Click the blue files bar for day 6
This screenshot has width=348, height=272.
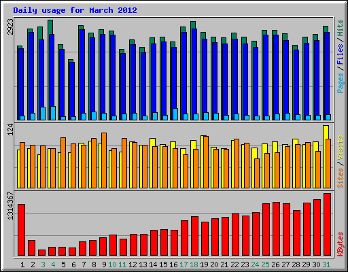pos(72,90)
